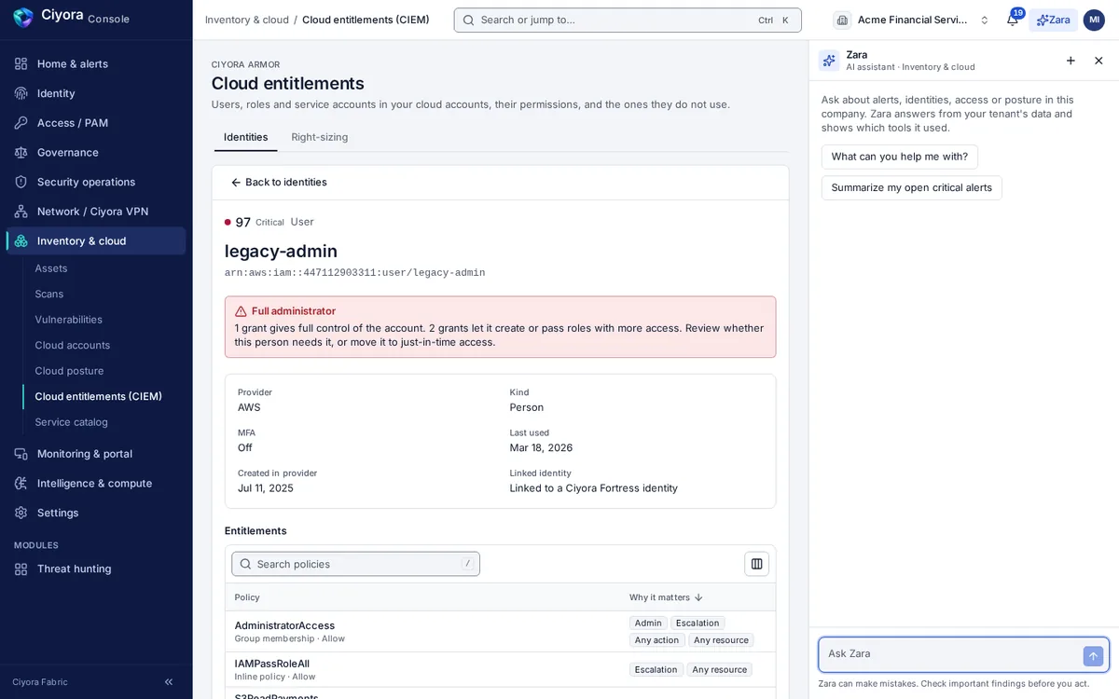The width and height of the screenshot is (1119, 699).
Task: Click What can you help me with?
Action: click(900, 157)
